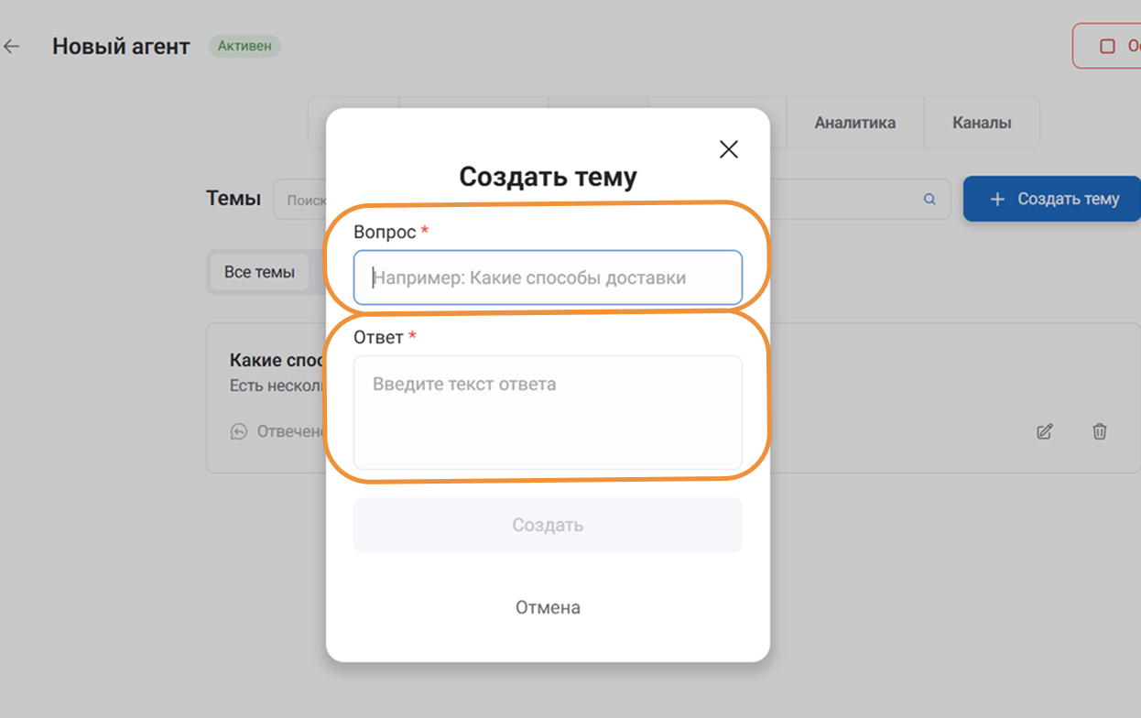Click into the Ответ text area
Viewport: 1141px width, 718px height.
548,412
